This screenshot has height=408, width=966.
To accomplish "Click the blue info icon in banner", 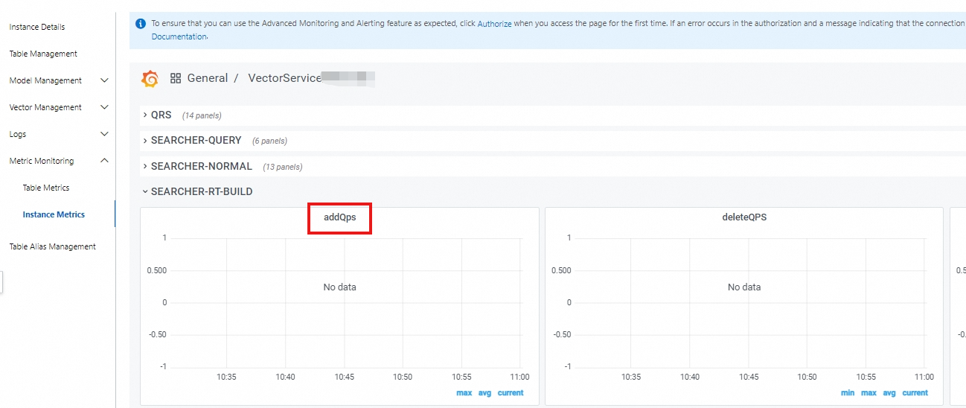I will pyautogui.click(x=141, y=23).
